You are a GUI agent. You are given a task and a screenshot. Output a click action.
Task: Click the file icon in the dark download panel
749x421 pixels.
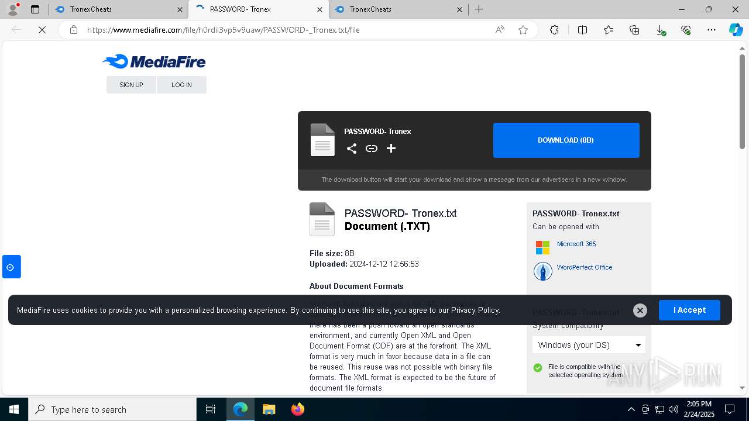pos(322,140)
